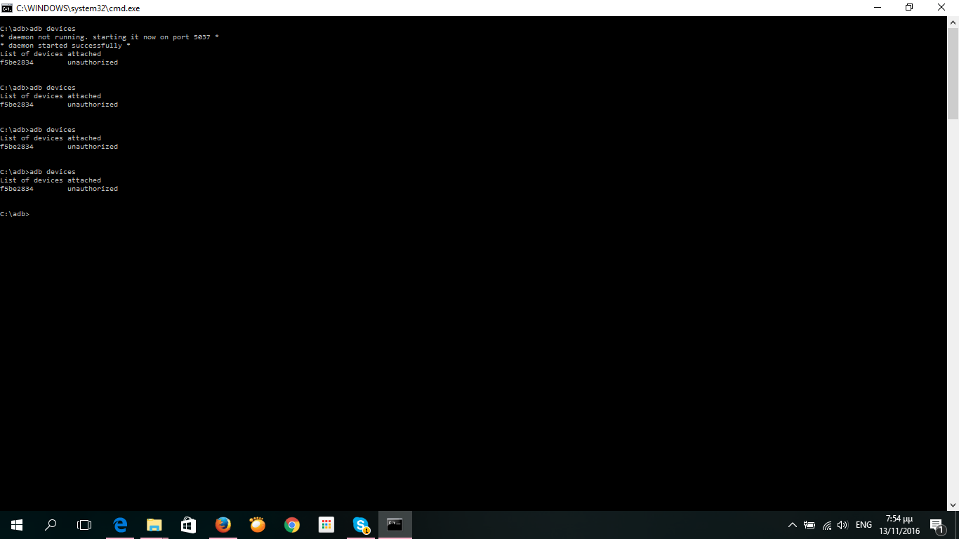
Task: Open Task View from the taskbar
Action: tap(84, 525)
